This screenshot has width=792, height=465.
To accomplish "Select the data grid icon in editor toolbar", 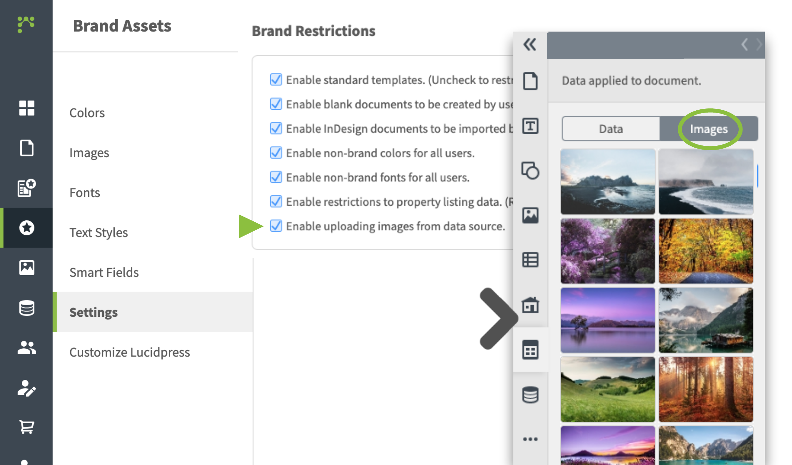I will pos(530,350).
